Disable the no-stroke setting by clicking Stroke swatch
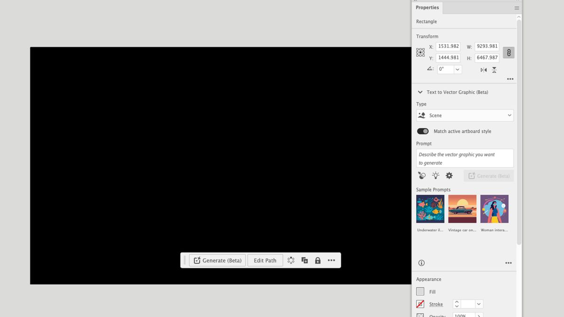 pyautogui.click(x=420, y=304)
